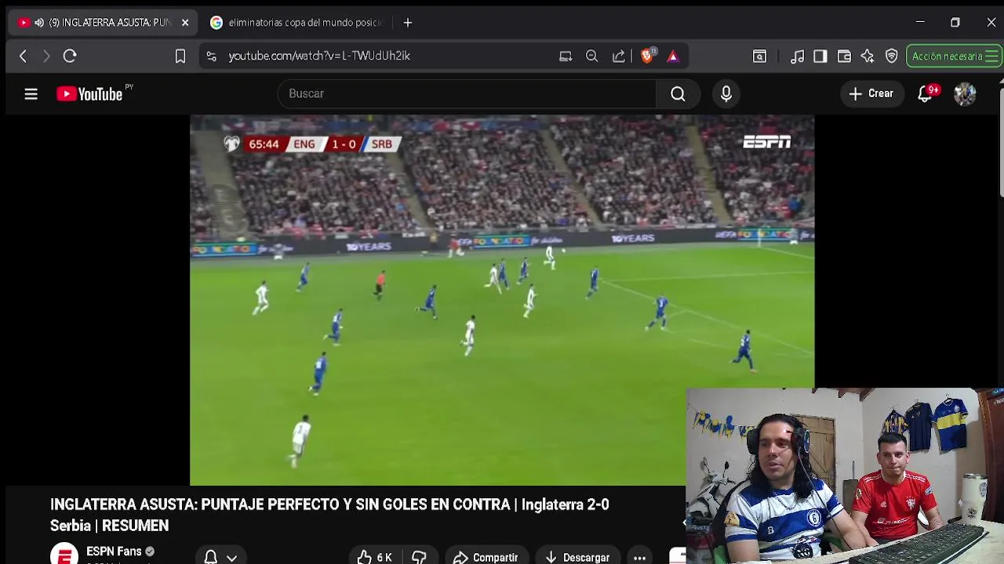Open the more actions three-dot button
The width and height of the screenshot is (1004, 564).
coord(640,557)
